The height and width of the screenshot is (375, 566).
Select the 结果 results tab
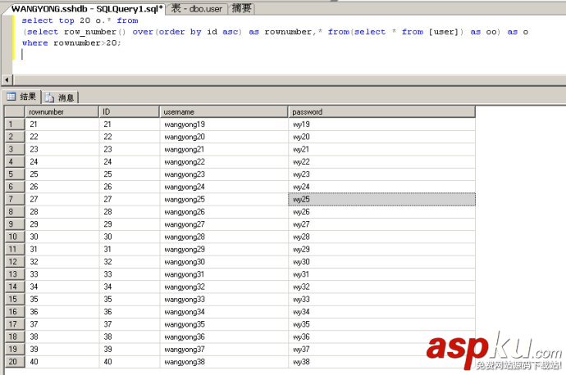coord(22,97)
